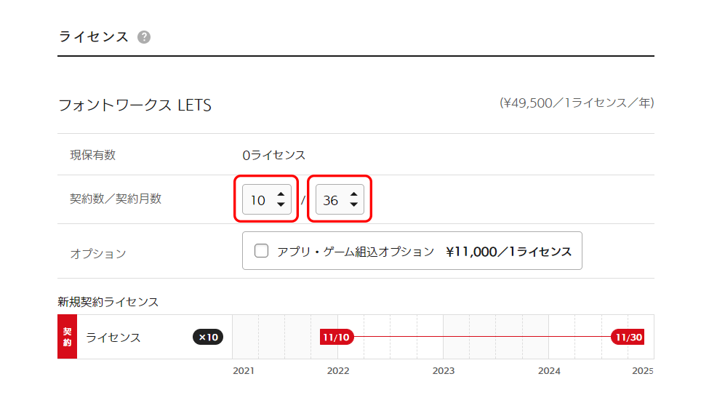The height and width of the screenshot is (395, 717).
Task: Click the red 契約 tag icon
Action: pyautogui.click(x=67, y=337)
